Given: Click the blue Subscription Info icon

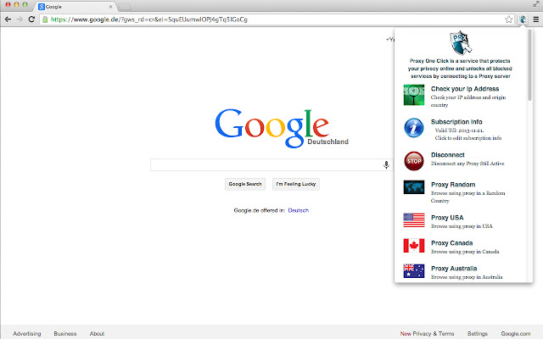Looking at the screenshot, I should [414, 128].
